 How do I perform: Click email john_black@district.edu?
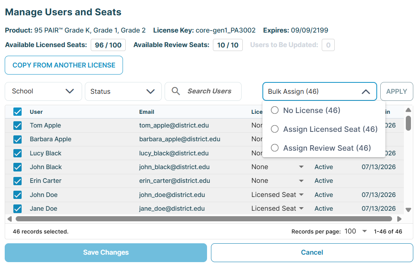[174, 167]
